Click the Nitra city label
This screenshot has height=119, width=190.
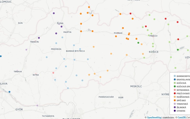point(36,75)
